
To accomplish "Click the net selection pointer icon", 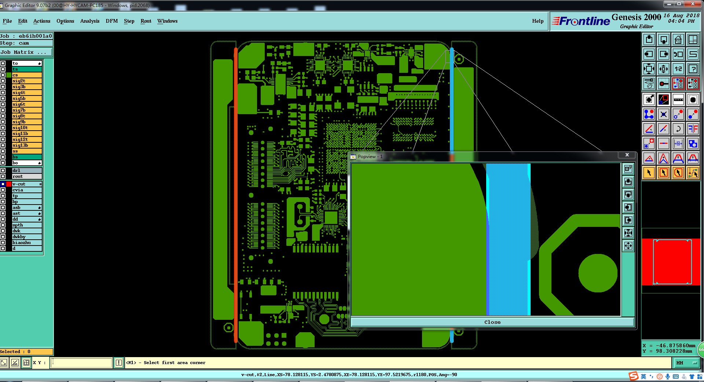I will [693, 173].
